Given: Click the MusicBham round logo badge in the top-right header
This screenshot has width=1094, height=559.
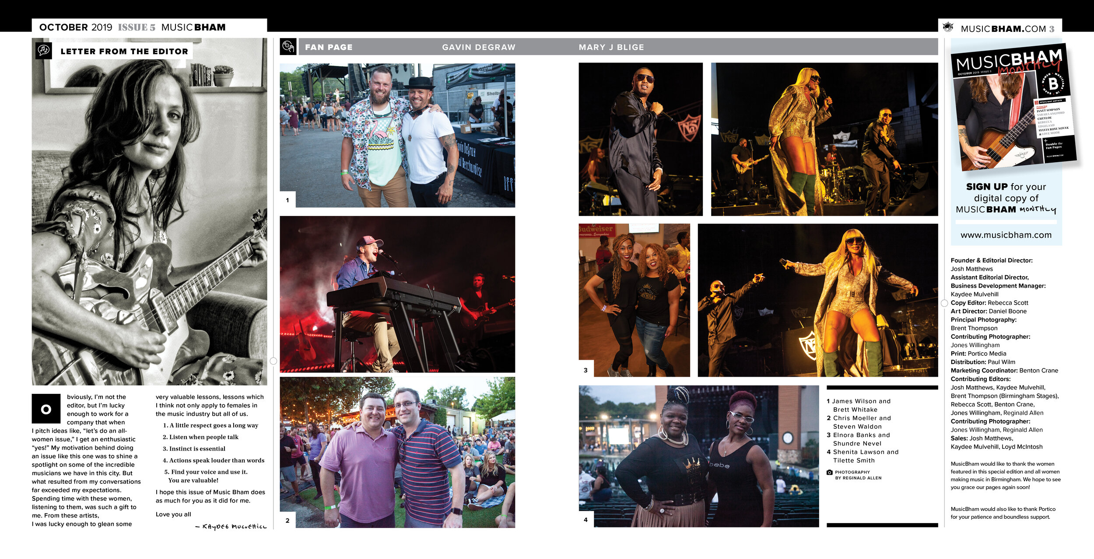Looking at the screenshot, I should pyautogui.click(x=948, y=27).
